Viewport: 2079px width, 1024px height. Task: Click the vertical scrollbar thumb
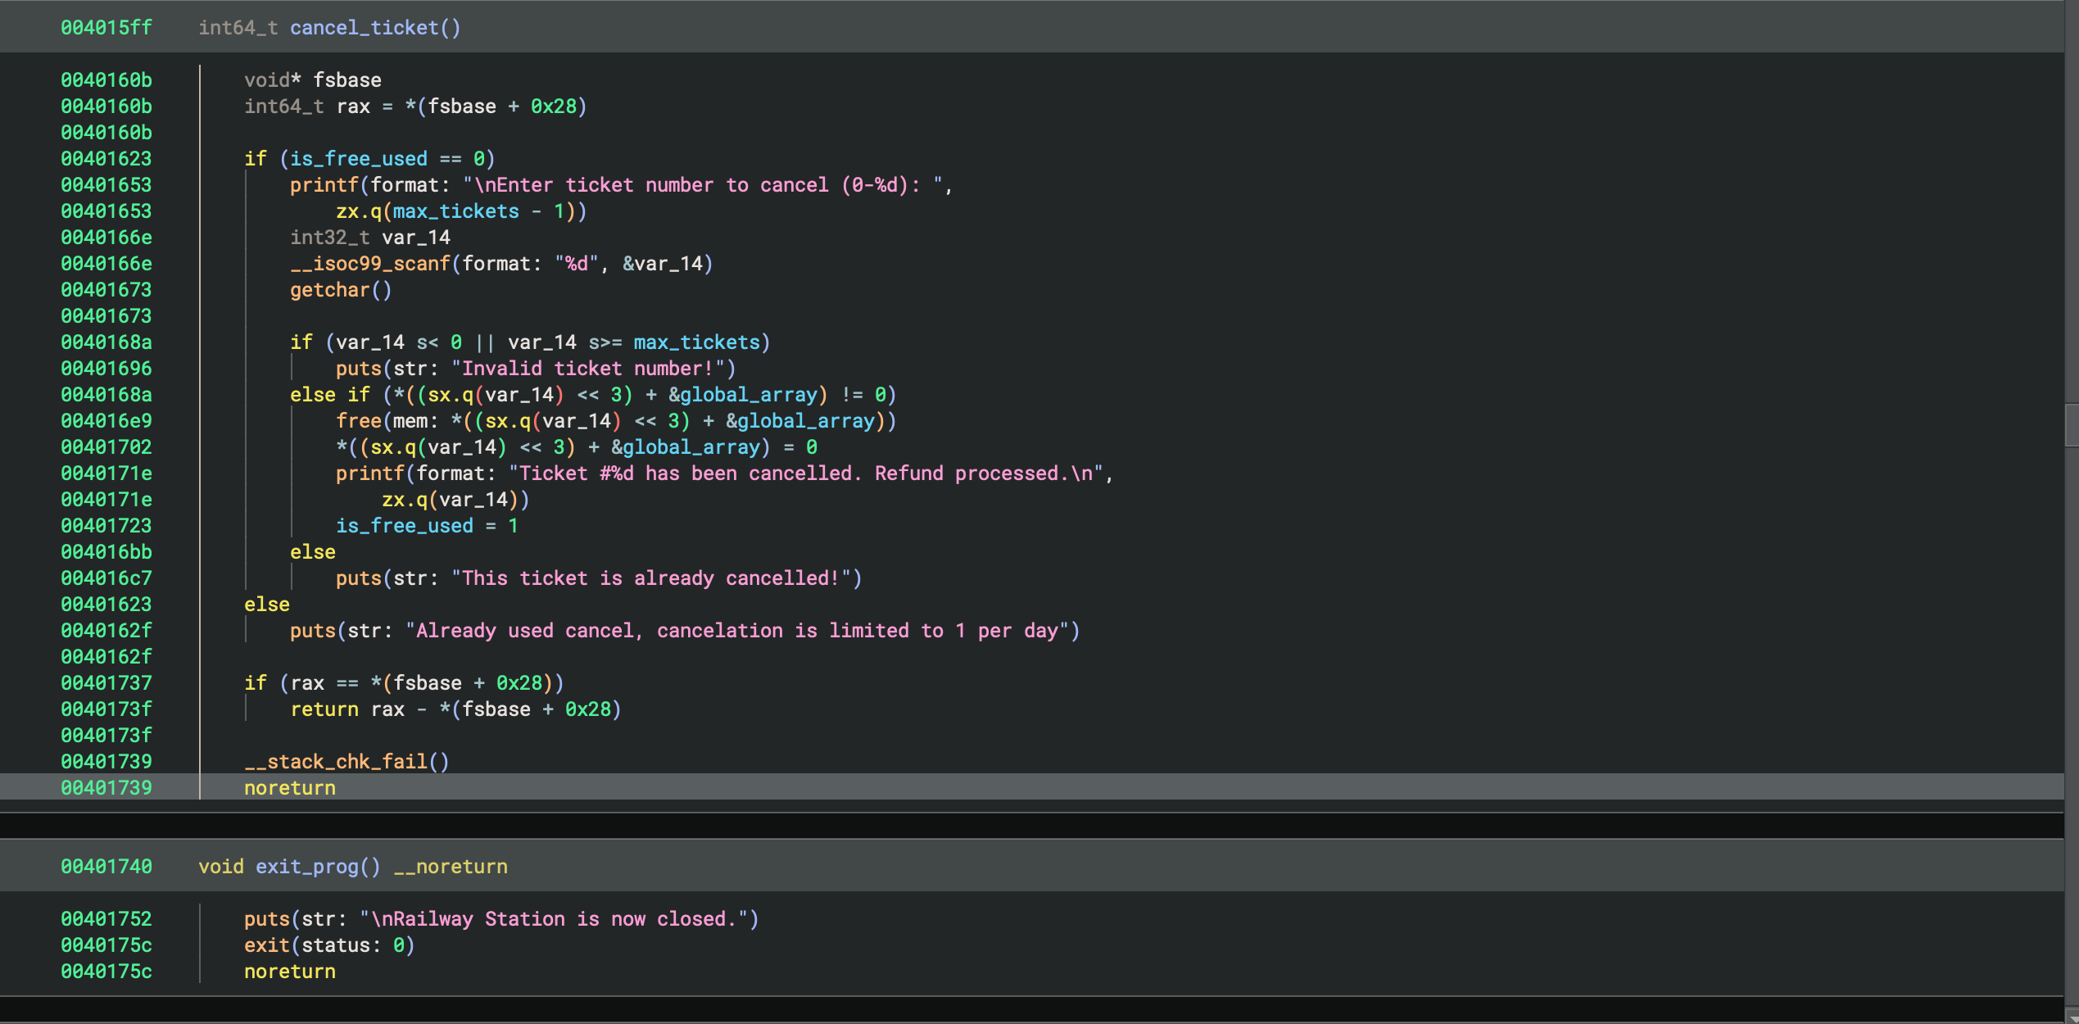click(x=2072, y=424)
